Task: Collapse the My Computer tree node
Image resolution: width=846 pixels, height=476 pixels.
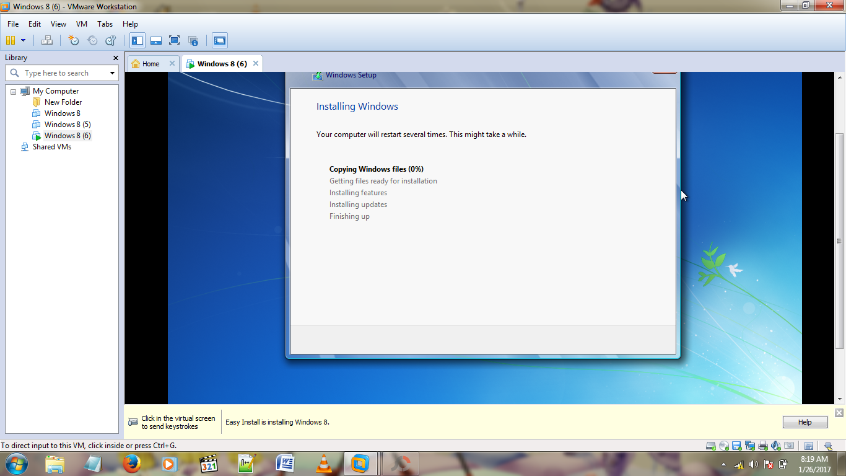Action: pos(12,90)
